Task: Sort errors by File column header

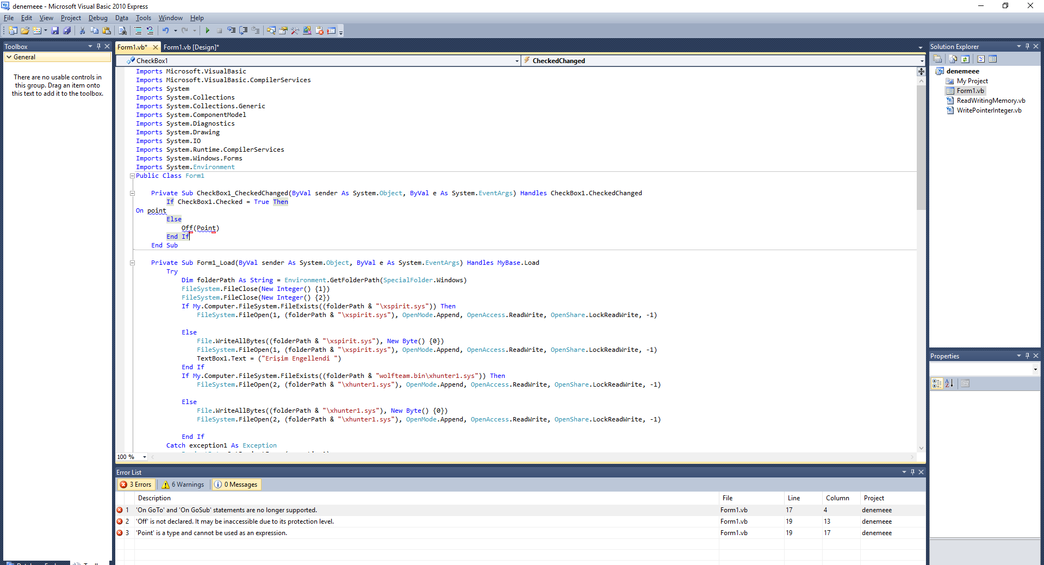Action: 751,498
